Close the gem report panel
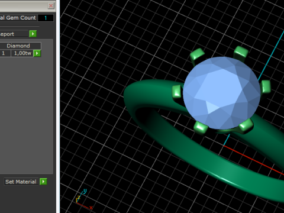The width and height of the screenshot is (284, 213). [x=51, y=6]
